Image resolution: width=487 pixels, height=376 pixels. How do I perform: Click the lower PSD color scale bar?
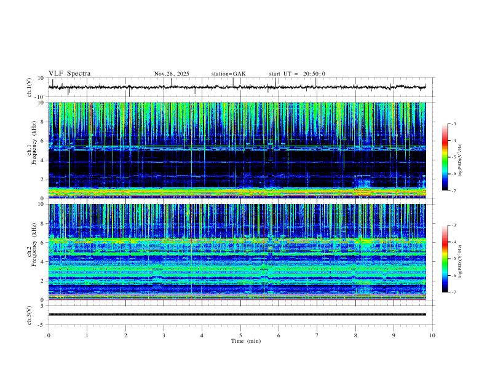(445, 259)
